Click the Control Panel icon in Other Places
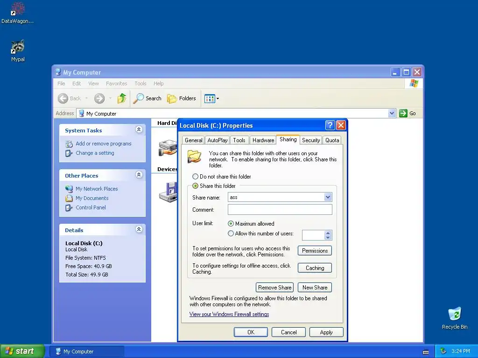Image resolution: width=478 pixels, height=358 pixels. click(x=69, y=207)
